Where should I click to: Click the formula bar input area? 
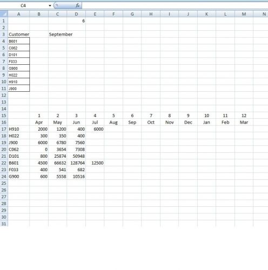pos(175,5)
